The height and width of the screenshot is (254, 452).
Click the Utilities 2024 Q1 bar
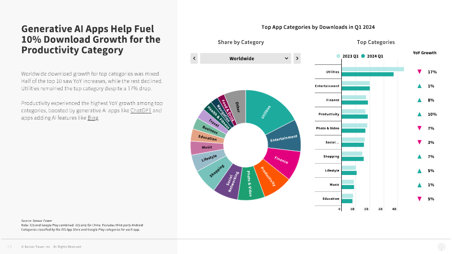click(x=368, y=75)
